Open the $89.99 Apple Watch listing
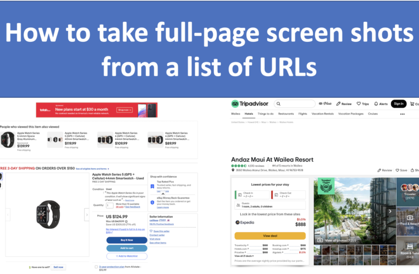This screenshot has width=419, height=274. 169,140
